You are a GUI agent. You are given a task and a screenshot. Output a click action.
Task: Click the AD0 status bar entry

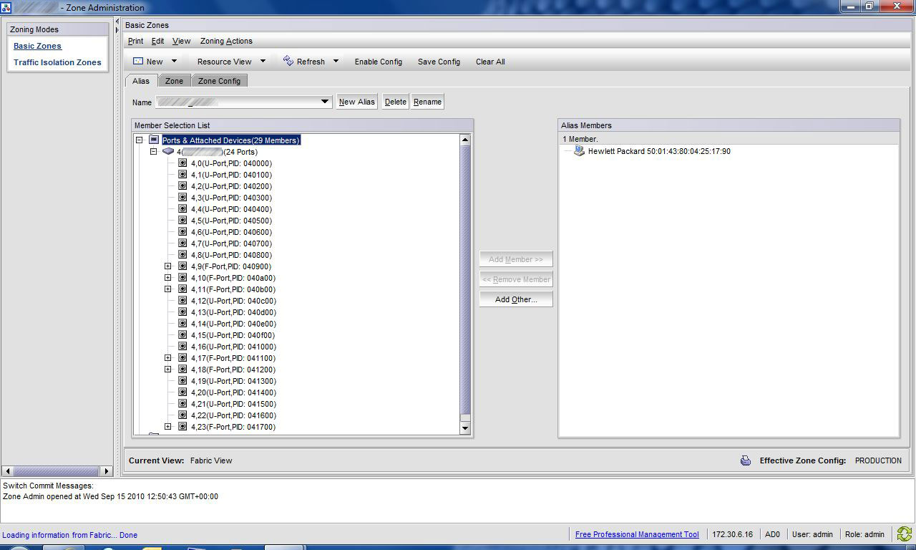(772, 534)
